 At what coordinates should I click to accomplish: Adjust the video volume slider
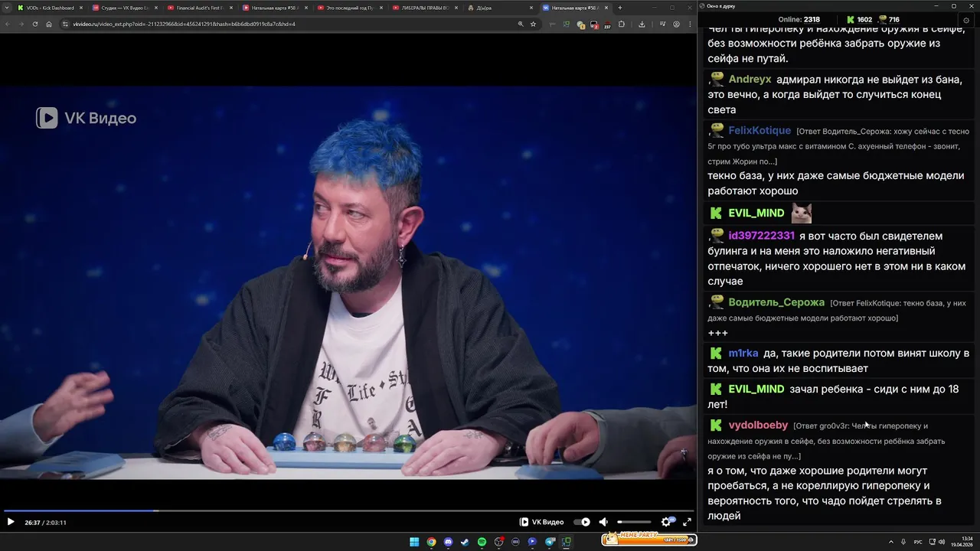click(x=634, y=522)
